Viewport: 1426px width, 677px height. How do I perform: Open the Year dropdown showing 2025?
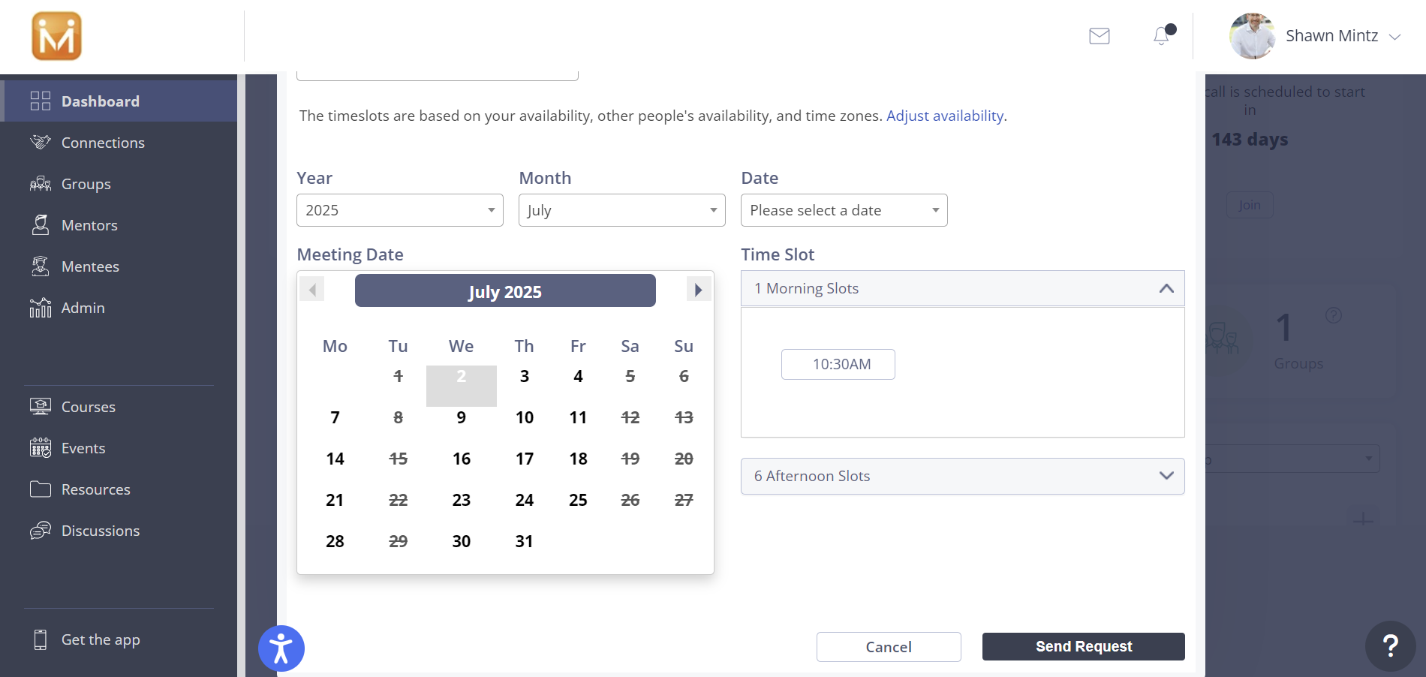click(399, 210)
